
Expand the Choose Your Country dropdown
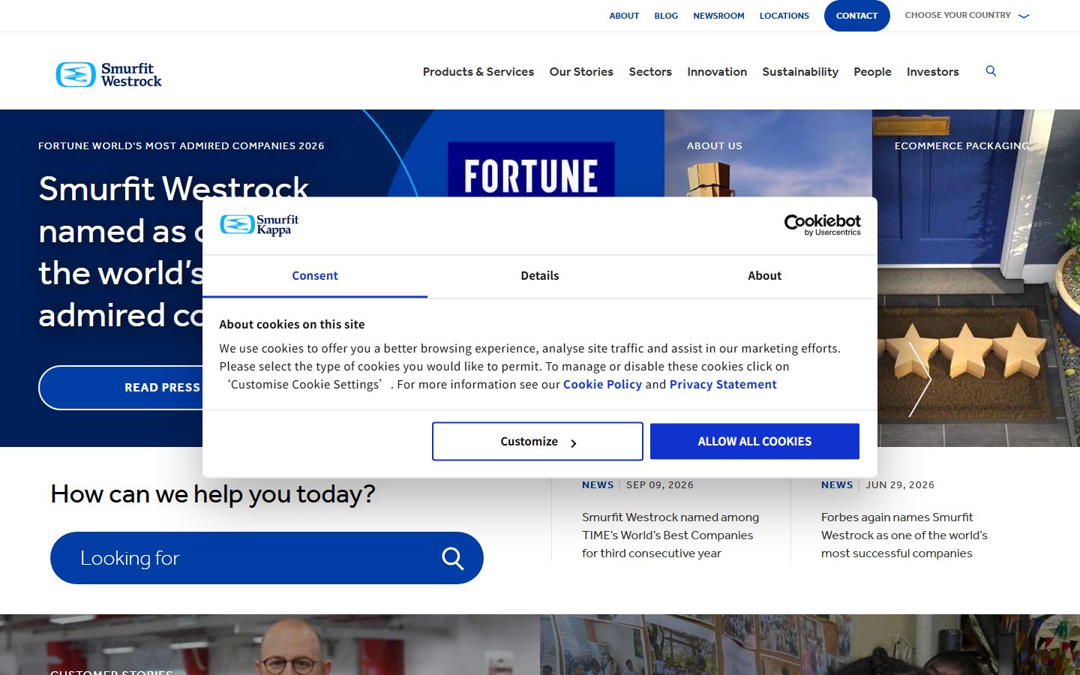tap(967, 15)
